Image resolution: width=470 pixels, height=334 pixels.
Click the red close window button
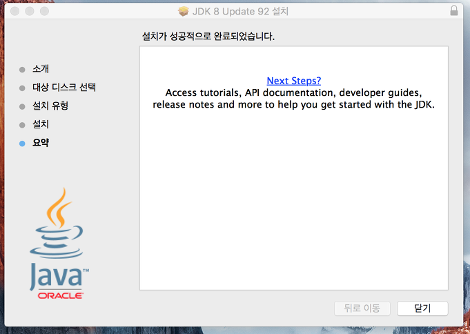pyautogui.click(x=14, y=11)
